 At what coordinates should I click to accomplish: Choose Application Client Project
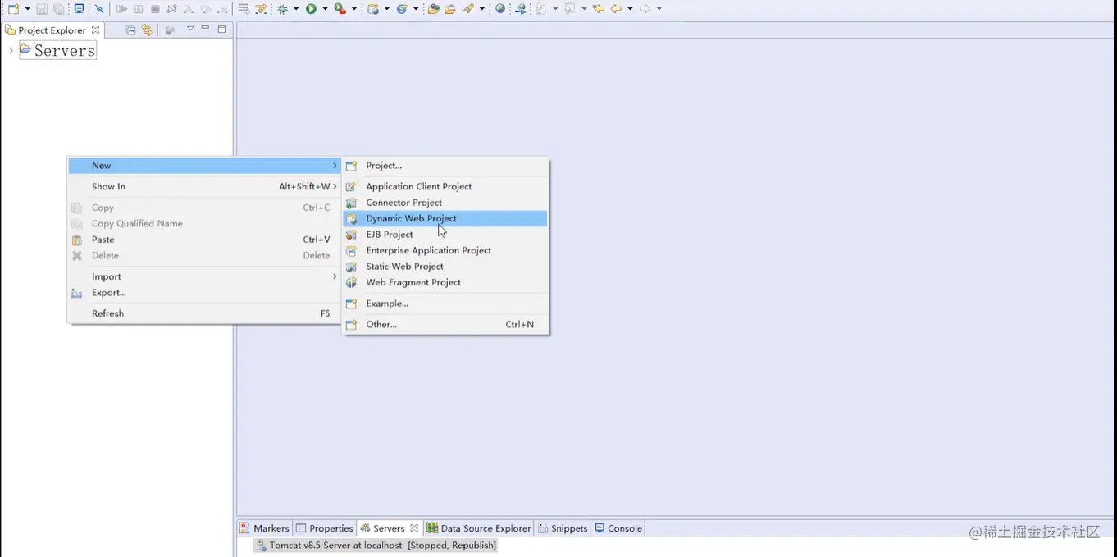pos(445,186)
